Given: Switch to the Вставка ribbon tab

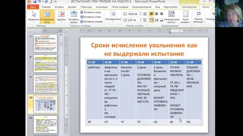Looking at the screenshot, I should pyautogui.click(x=59, y=7).
